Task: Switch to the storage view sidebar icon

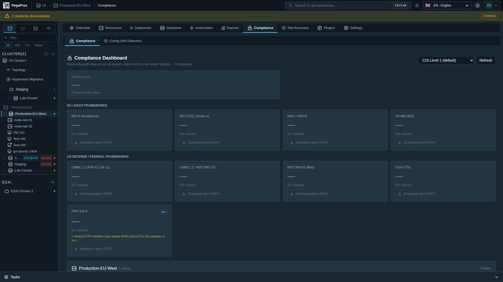Action: tap(36, 28)
